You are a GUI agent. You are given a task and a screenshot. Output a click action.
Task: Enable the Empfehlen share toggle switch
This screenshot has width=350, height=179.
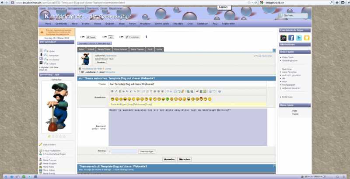tap(121, 37)
